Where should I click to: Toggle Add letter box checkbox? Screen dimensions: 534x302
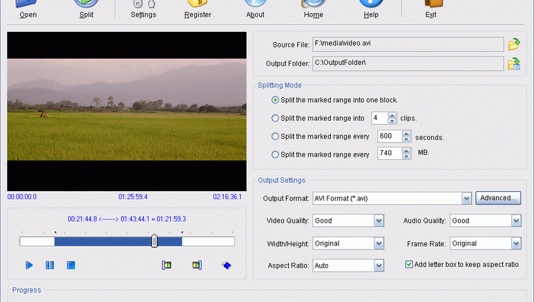[410, 264]
